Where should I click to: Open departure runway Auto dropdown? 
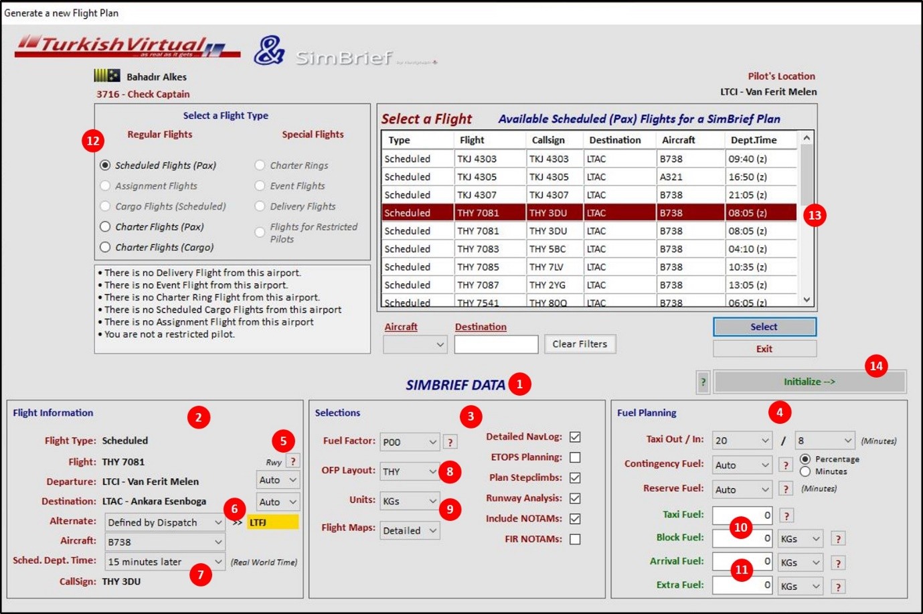pyautogui.click(x=278, y=479)
